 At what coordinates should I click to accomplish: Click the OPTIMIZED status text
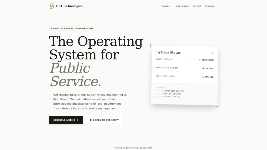[x=207, y=60]
